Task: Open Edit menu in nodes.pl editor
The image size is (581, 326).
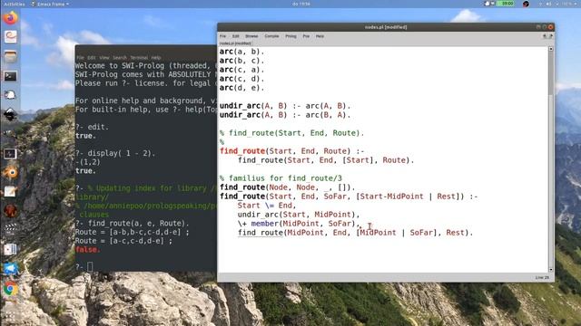Action: [236, 36]
